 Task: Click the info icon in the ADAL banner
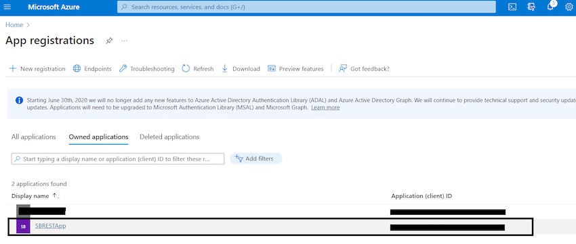coord(20,101)
